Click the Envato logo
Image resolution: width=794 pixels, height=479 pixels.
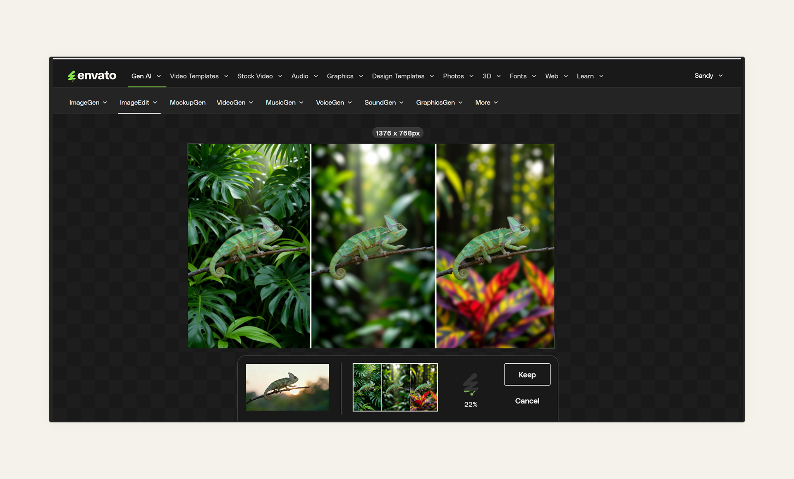92,76
